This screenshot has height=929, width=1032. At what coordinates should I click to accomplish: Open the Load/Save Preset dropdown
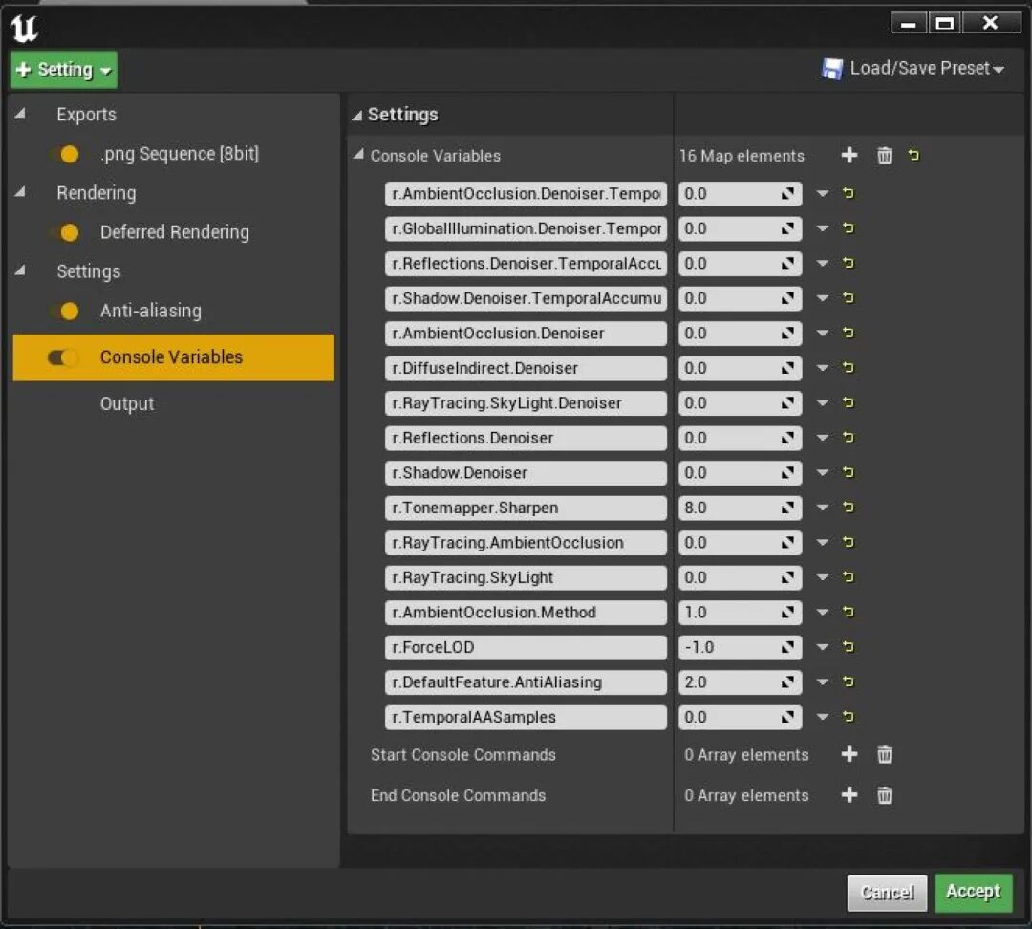pyautogui.click(x=913, y=69)
